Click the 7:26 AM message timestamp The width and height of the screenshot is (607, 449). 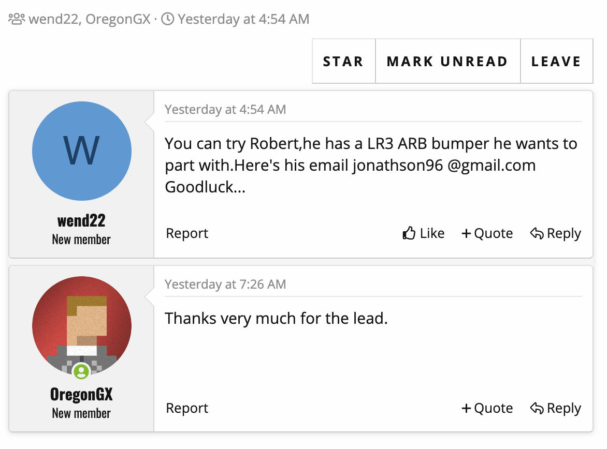[225, 284]
